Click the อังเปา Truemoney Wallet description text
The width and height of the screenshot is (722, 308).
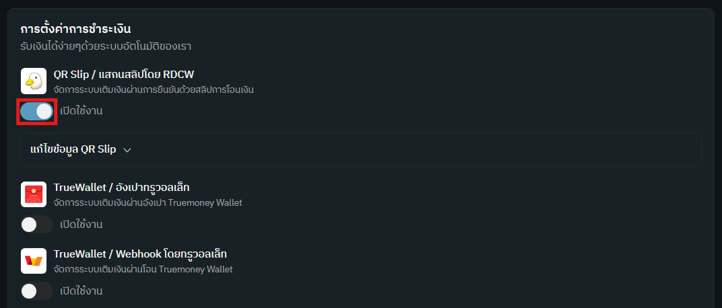147,202
